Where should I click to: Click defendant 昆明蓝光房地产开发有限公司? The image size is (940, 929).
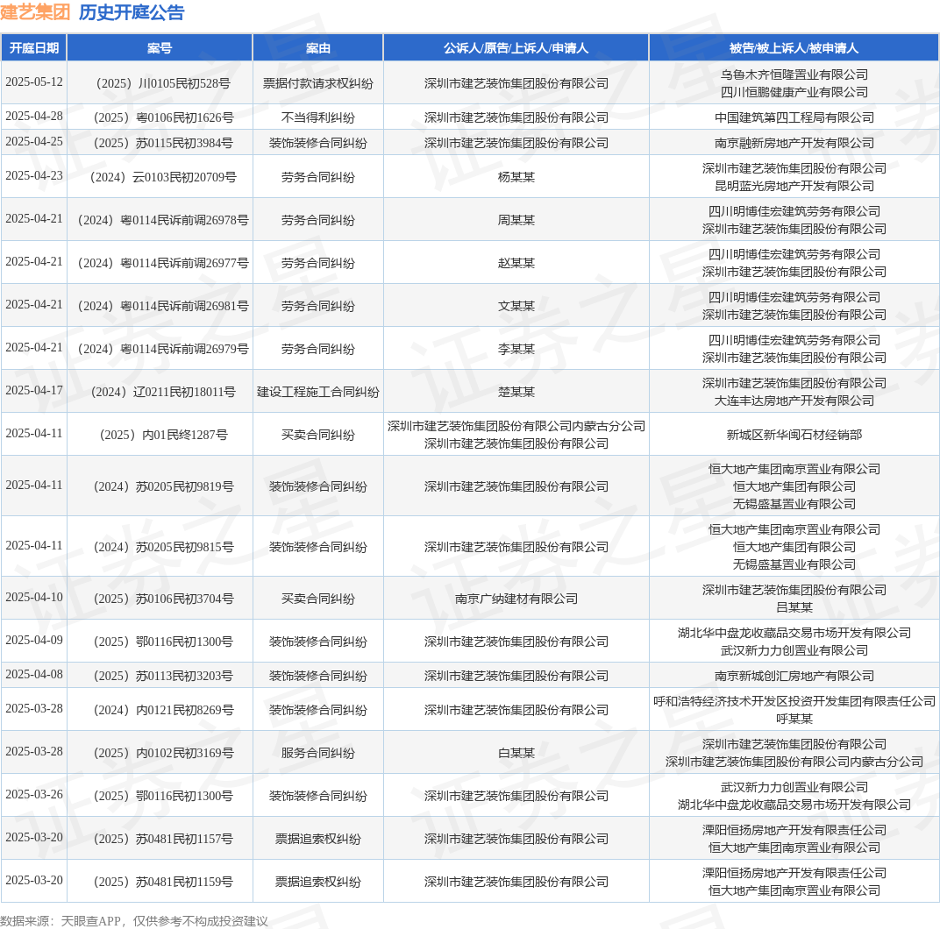point(794,186)
